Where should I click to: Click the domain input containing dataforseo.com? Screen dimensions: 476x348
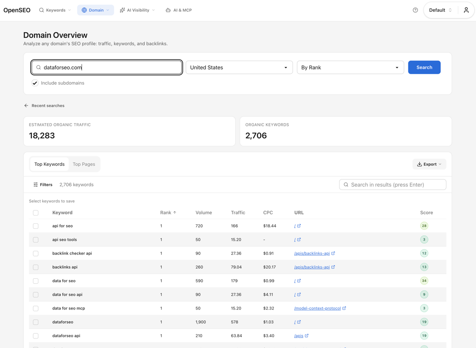(107, 68)
